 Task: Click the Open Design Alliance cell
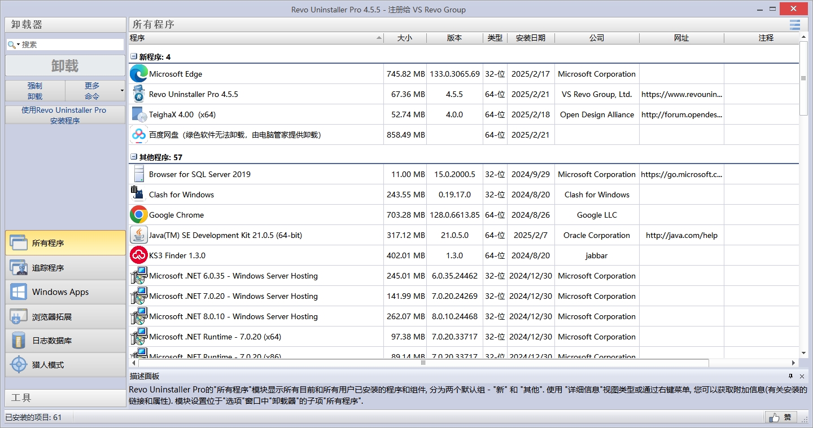tap(597, 114)
